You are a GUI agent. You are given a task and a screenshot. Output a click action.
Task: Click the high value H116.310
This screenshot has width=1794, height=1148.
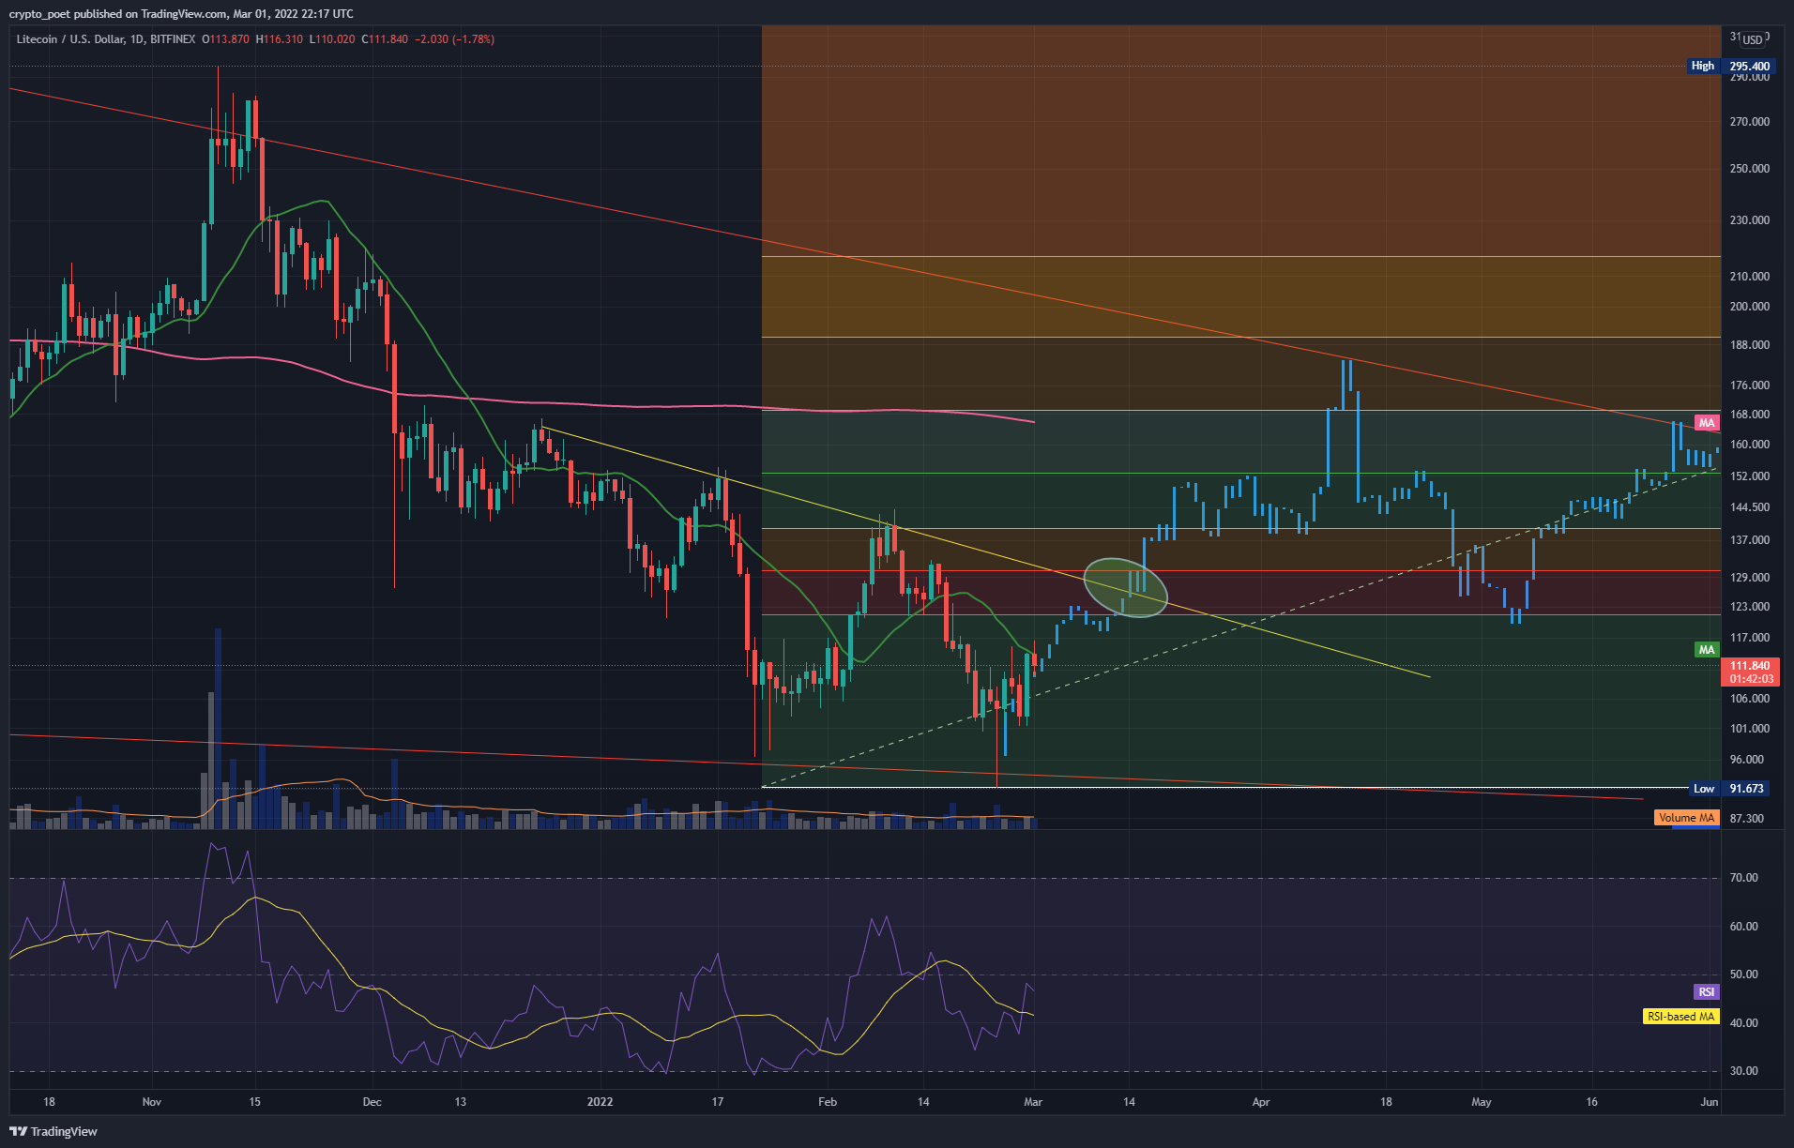point(279,39)
